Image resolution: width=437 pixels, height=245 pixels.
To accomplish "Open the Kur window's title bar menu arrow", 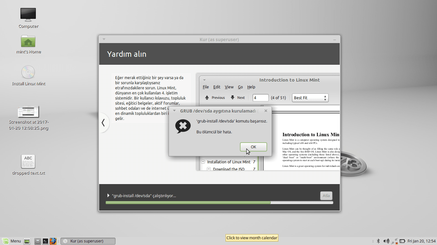I will (104, 40).
